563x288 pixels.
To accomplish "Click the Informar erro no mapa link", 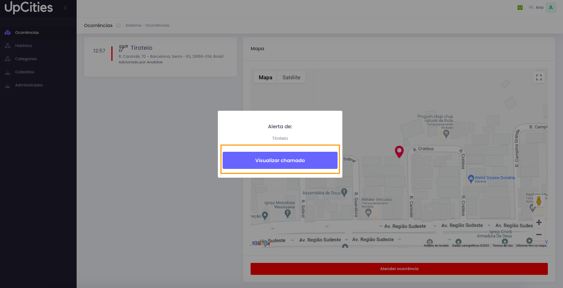I will 531,246.
